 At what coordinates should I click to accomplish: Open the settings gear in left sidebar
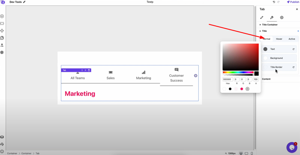2,52
